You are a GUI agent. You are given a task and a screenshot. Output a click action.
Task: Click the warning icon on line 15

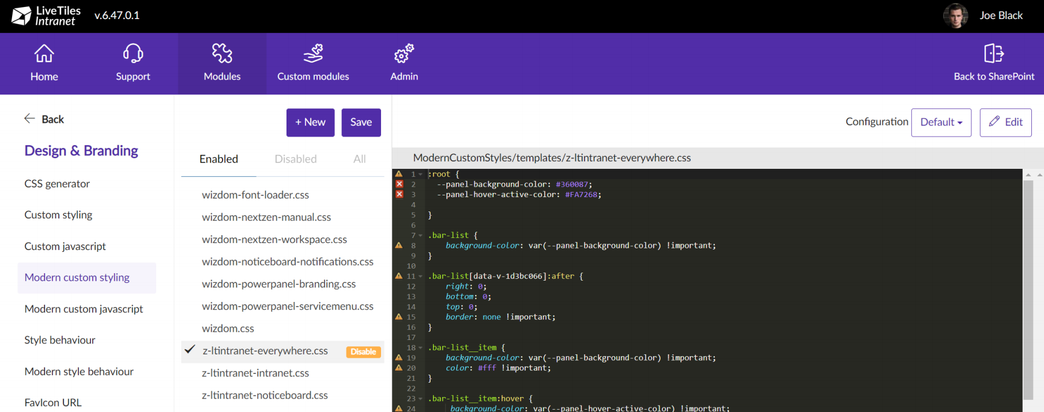coord(399,317)
